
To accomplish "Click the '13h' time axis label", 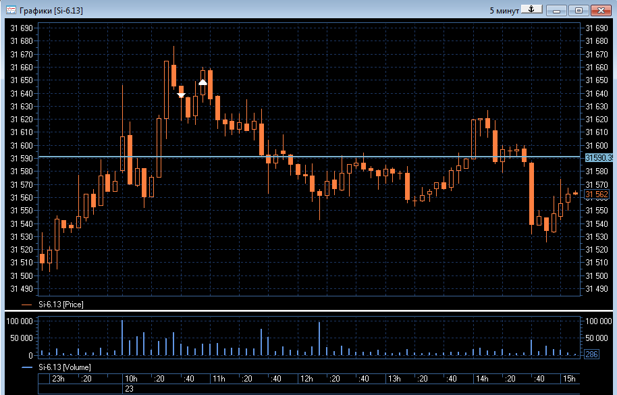I will point(394,379).
